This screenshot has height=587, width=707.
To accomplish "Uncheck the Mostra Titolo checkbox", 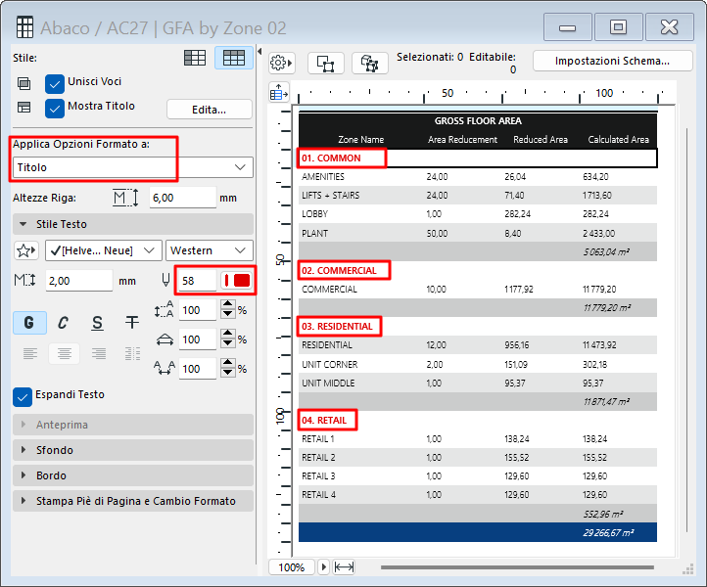I will [55, 107].
